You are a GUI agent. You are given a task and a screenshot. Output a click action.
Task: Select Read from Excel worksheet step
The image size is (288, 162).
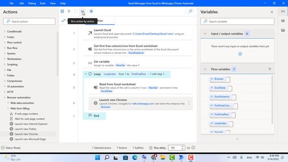point(140,87)
